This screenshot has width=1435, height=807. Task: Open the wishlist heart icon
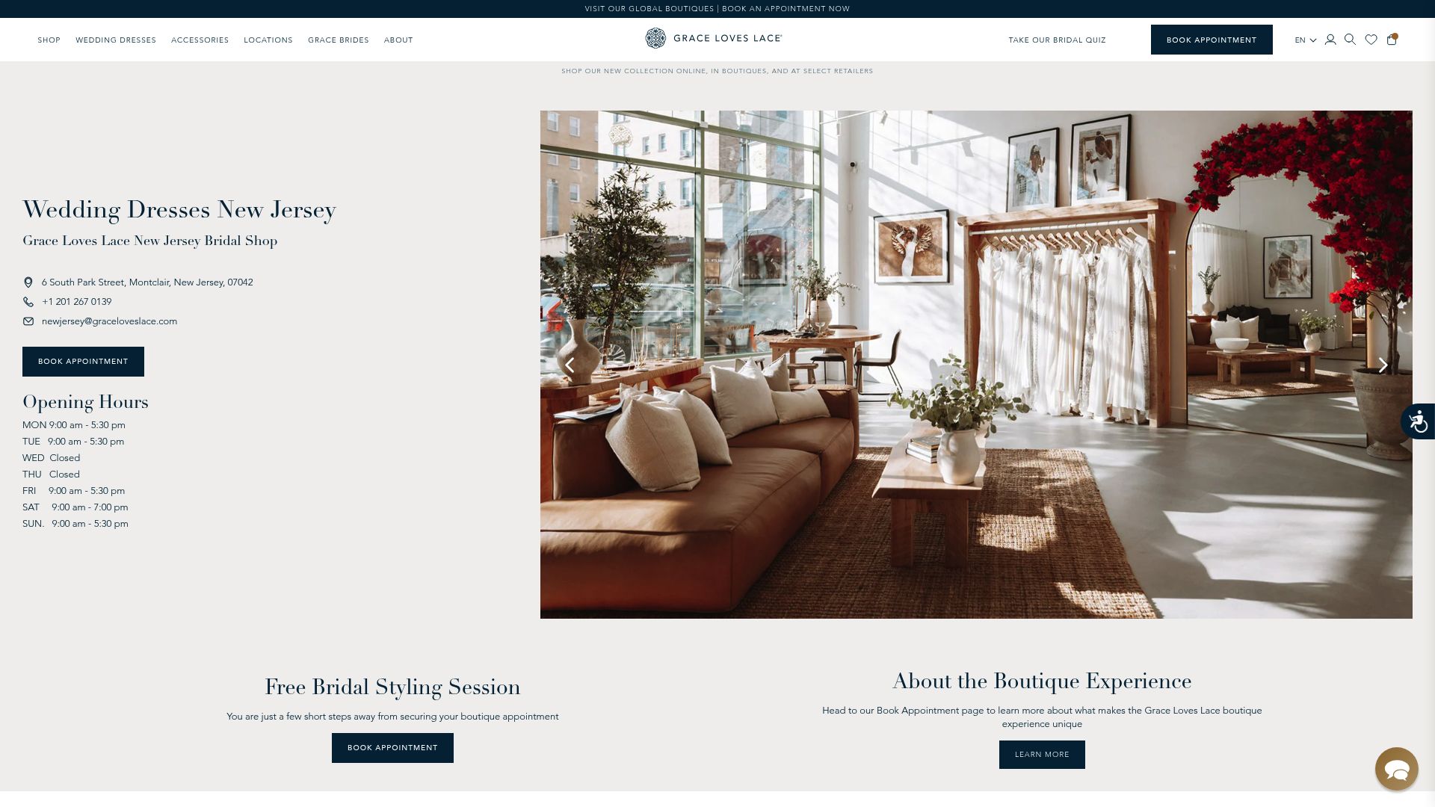point(1371,40)
